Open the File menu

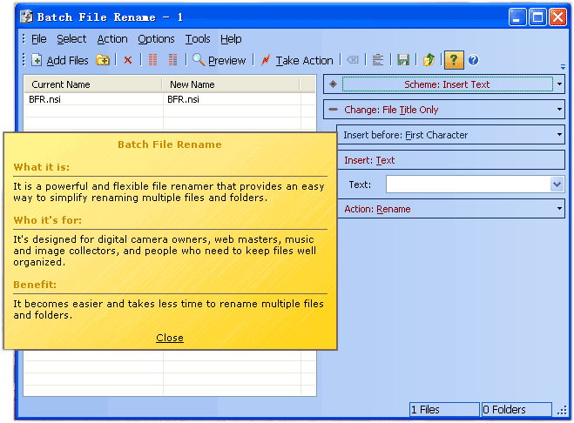click(39, 39)
